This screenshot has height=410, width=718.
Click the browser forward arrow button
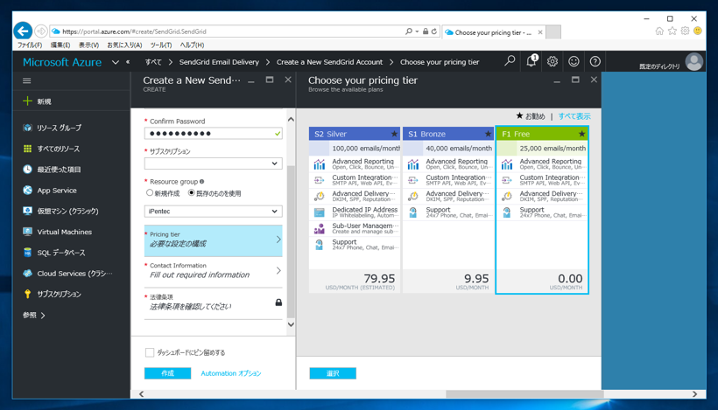pos(41,31)
